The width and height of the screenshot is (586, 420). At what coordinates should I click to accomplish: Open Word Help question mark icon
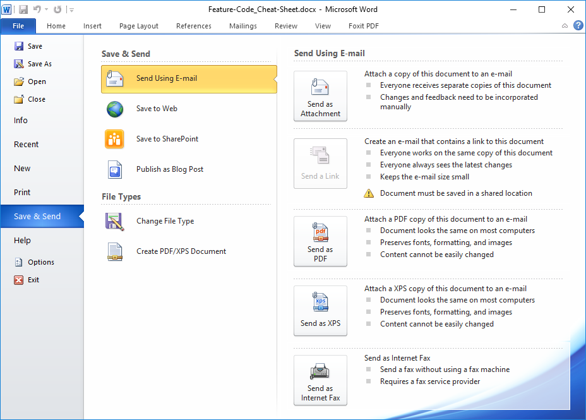click(578, 25)
